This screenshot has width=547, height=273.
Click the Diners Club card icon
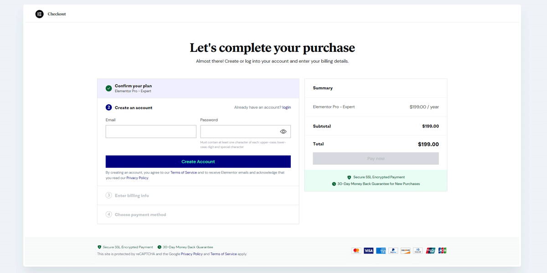coord(418,251)
